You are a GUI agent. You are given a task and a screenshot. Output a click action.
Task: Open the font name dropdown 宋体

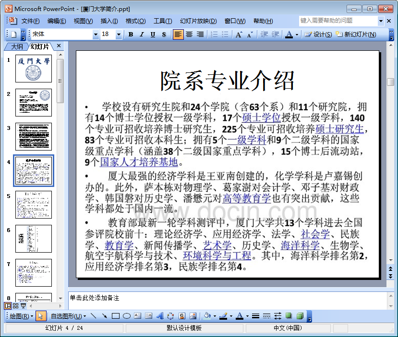pos(96,35)
